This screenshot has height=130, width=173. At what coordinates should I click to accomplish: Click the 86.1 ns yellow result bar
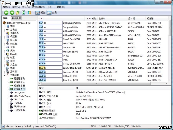coord(51,68)
